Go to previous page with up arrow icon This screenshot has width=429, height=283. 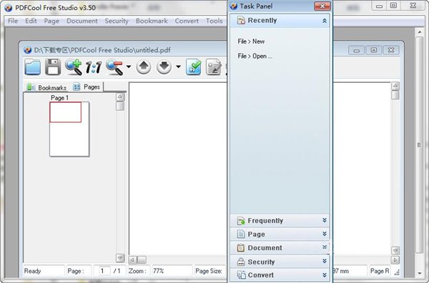144,67
